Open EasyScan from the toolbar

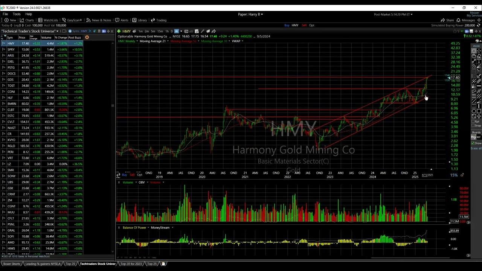72,20
